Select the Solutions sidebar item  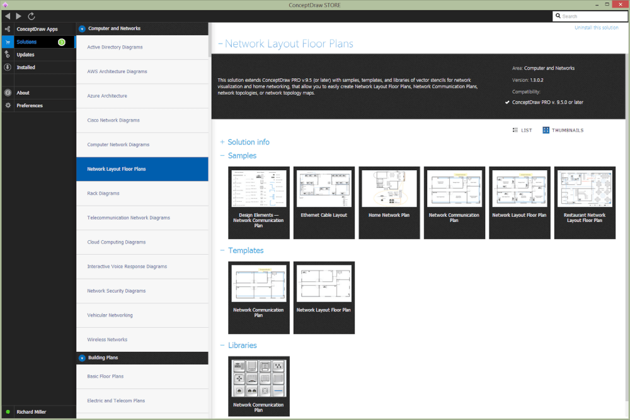[x=38, y=42]
